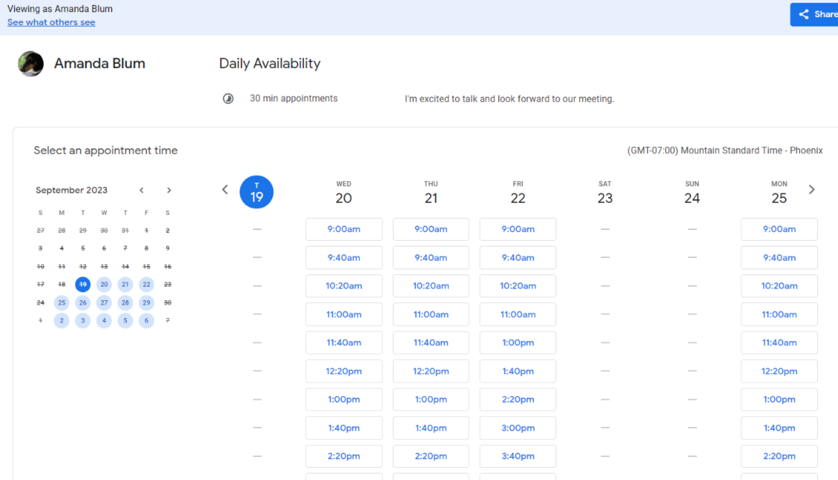Select MON 25 column header

[x=779, y=193]
